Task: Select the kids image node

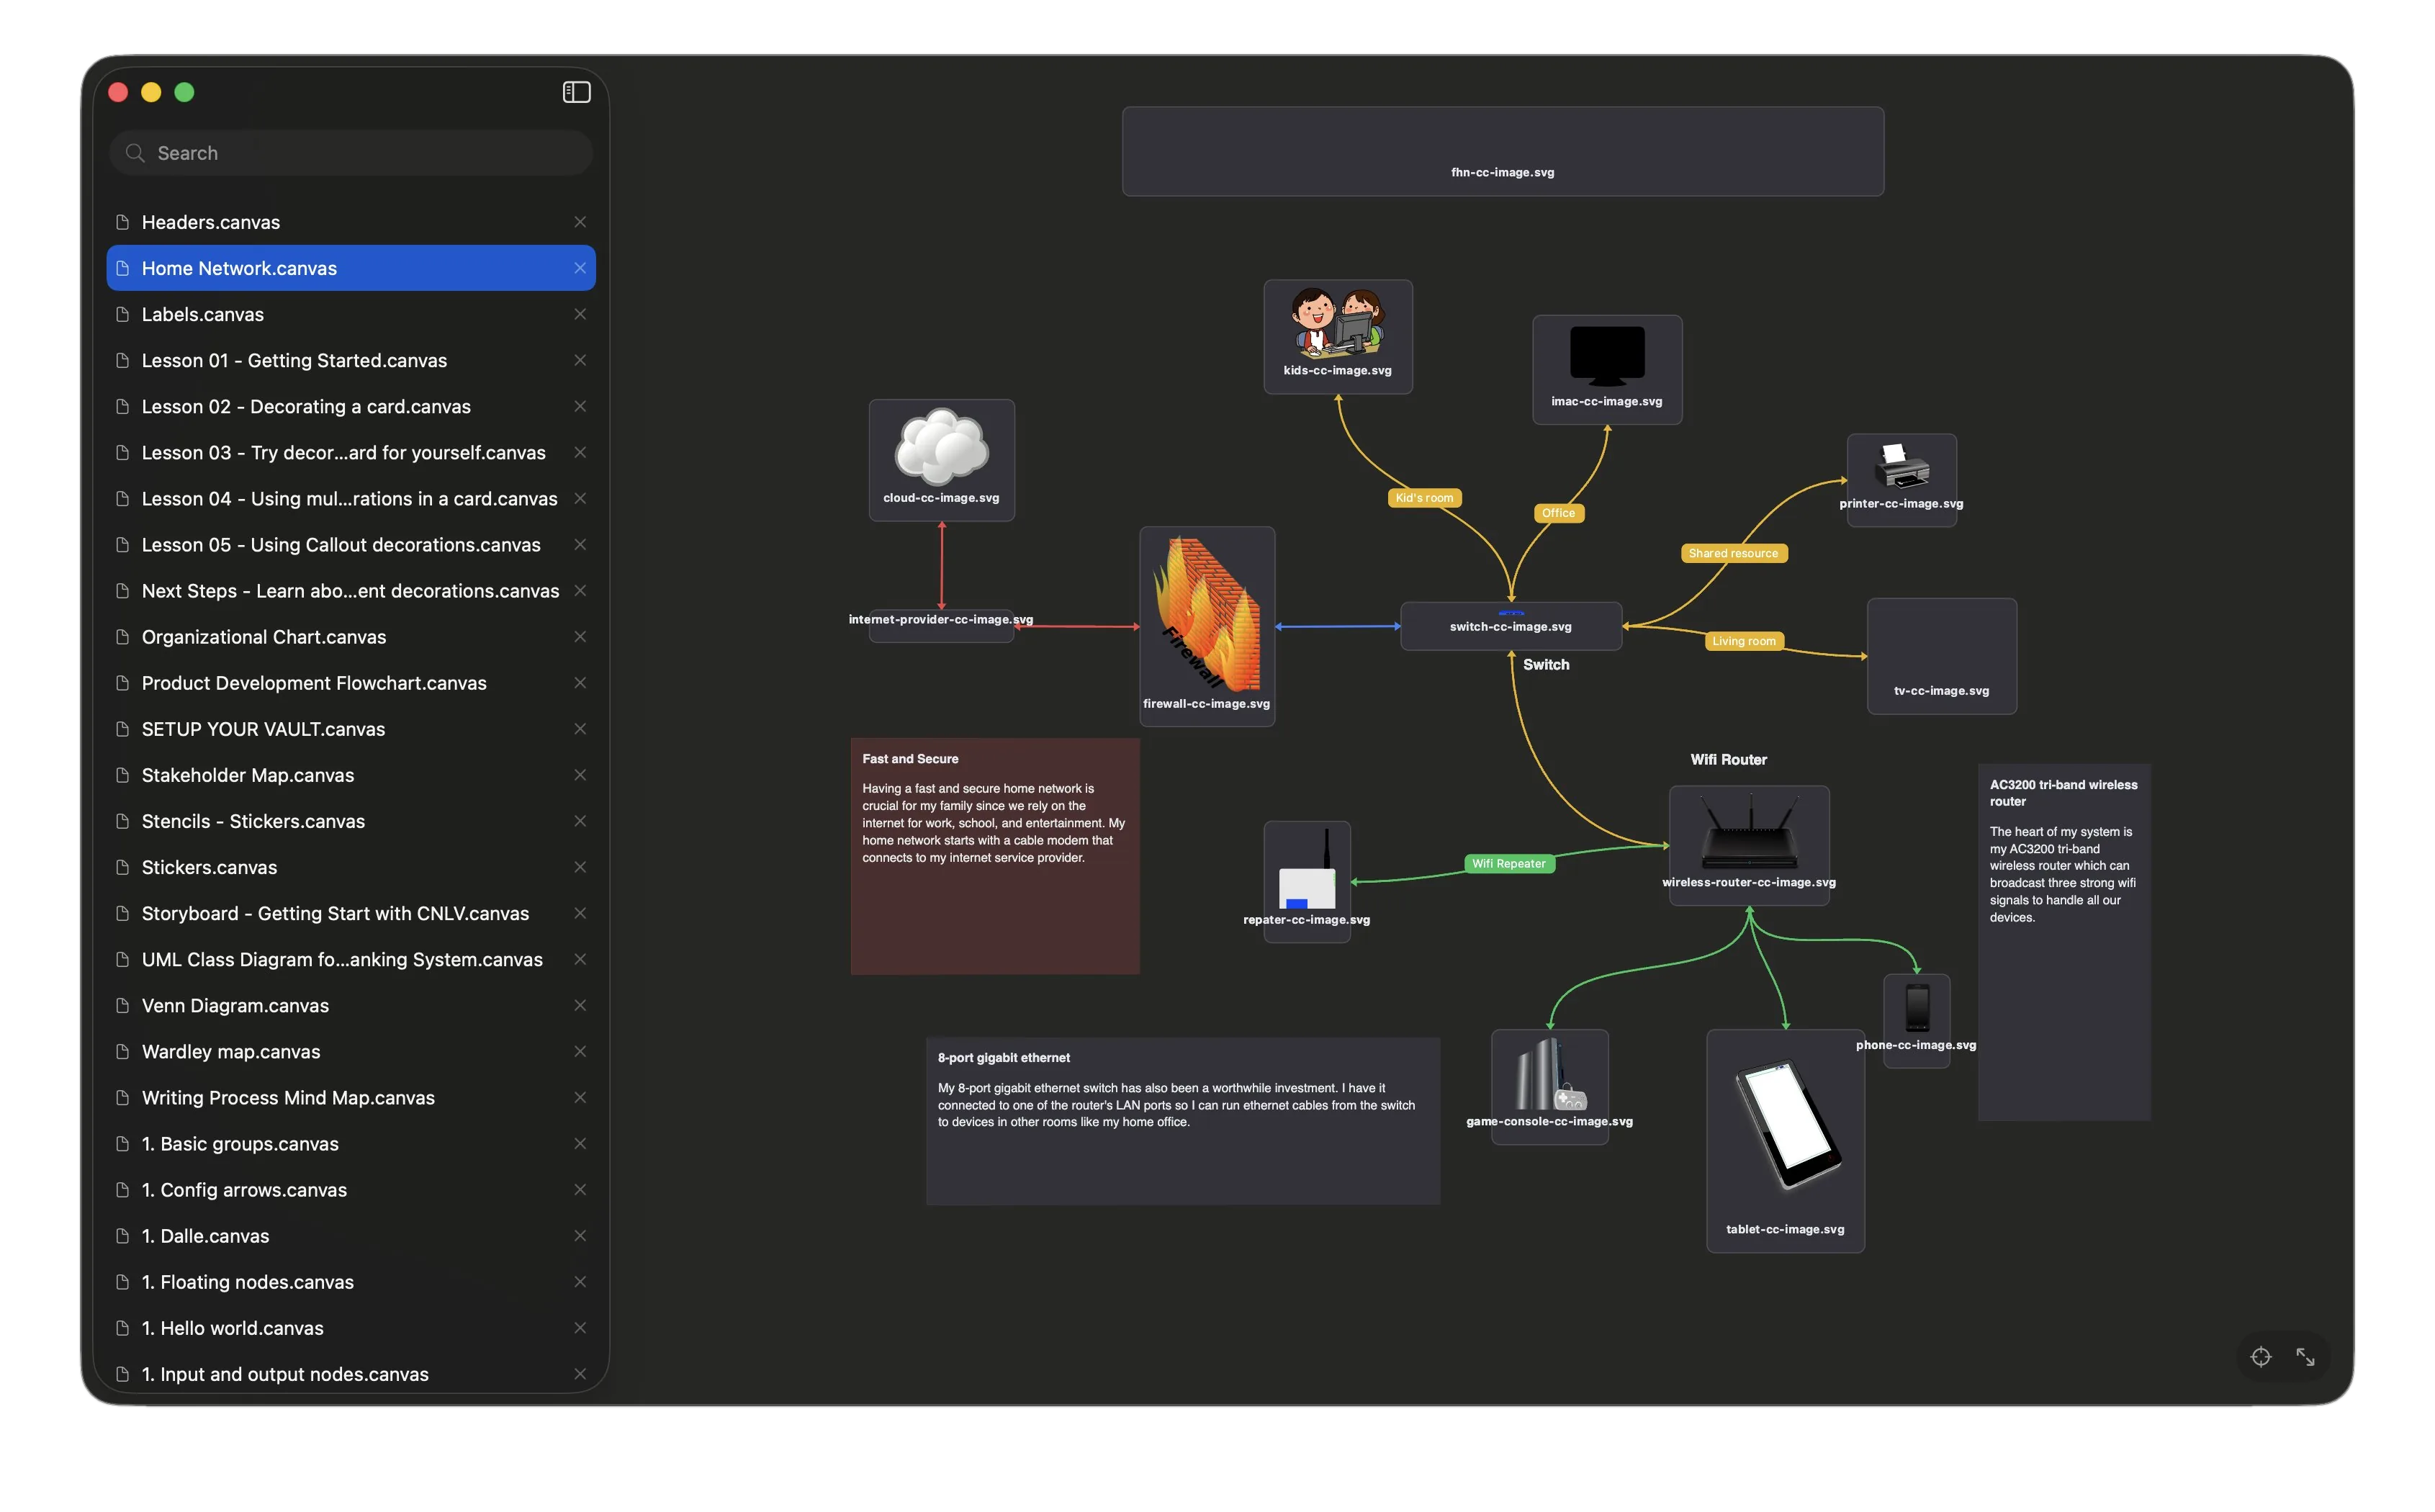Action: 1338,337
